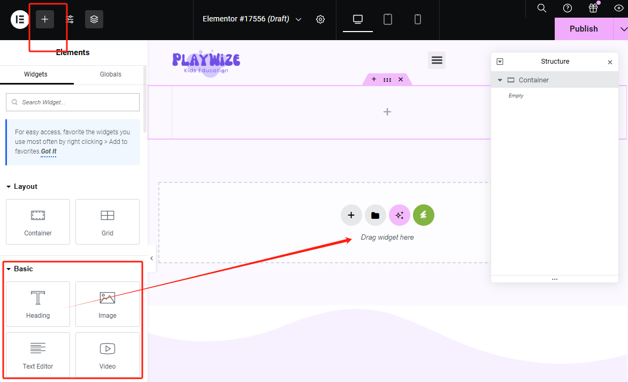Open Site Settings sliders icon
The width and height of the screenshot is (628, 382).
coord(70,19)
